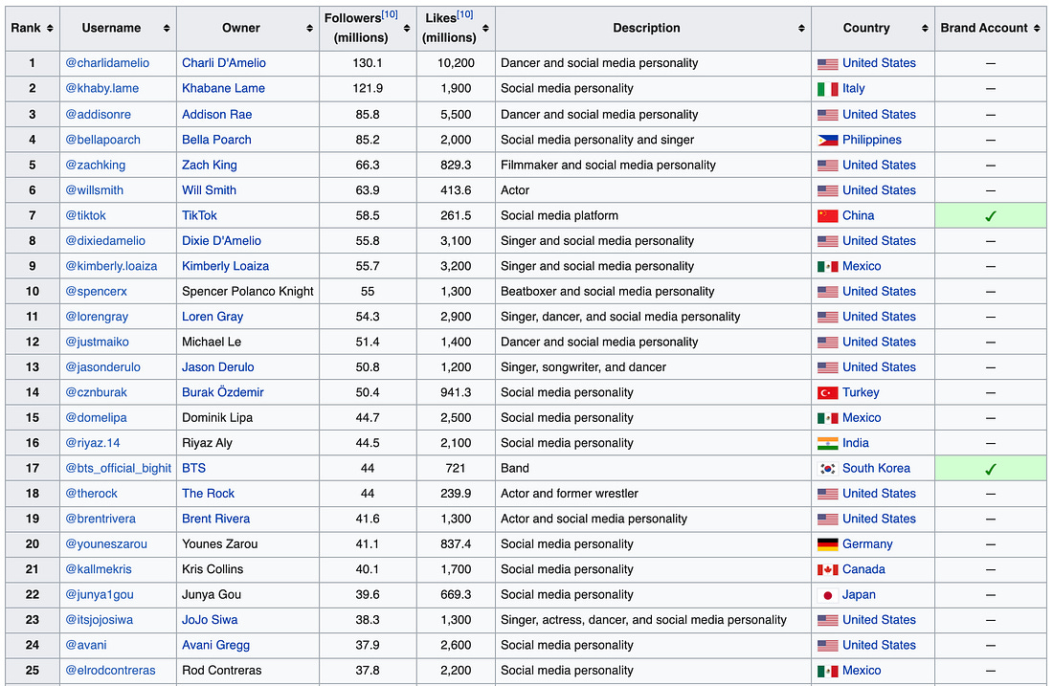This screenshot has height=686, width=1053.
Task: Click the India flag in Riyaz Aly's row
Action: tap(827, 444)
